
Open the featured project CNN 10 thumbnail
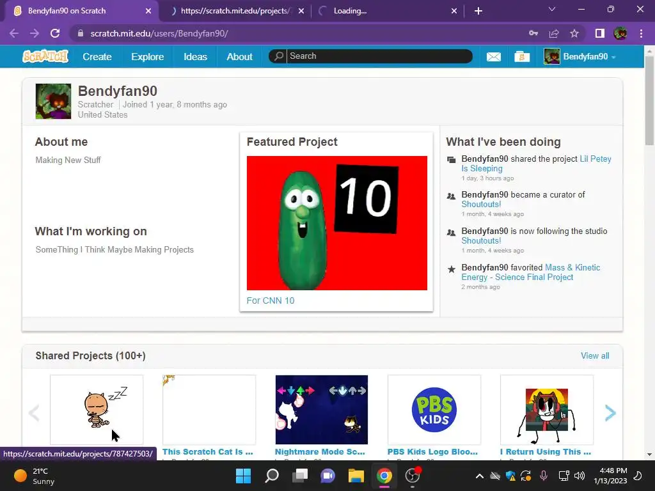pos(336,223)
